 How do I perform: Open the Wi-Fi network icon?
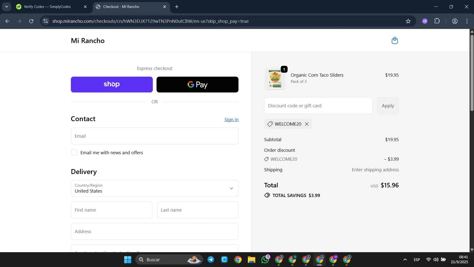coord(428,260)
